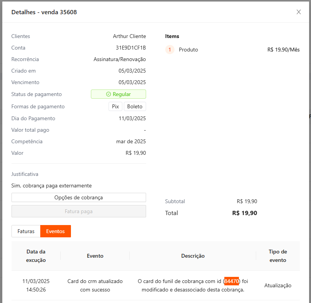Click the Evento column header
Screen dimensions: 311x303
[95, 256]
